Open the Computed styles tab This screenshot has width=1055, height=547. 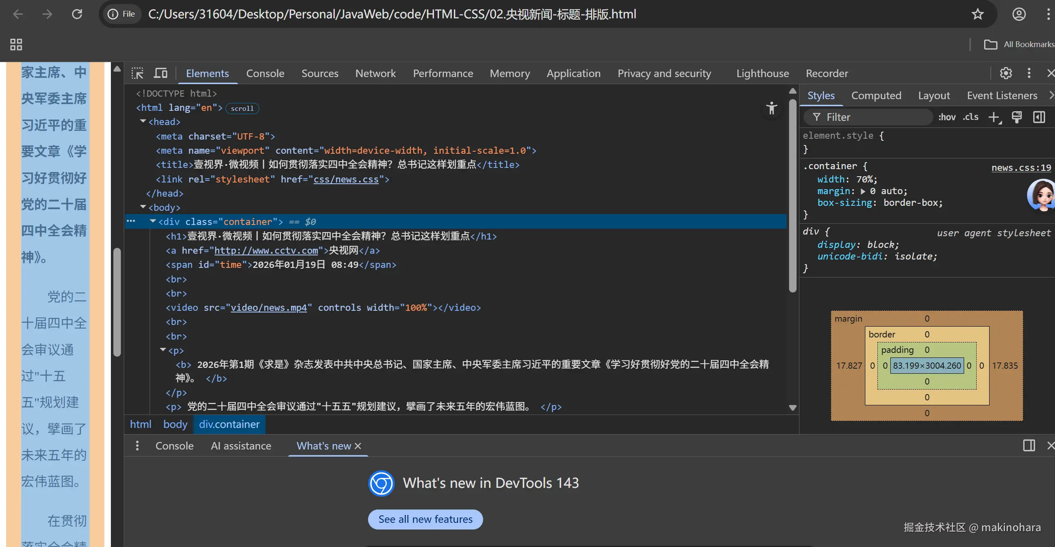[876, 95]
